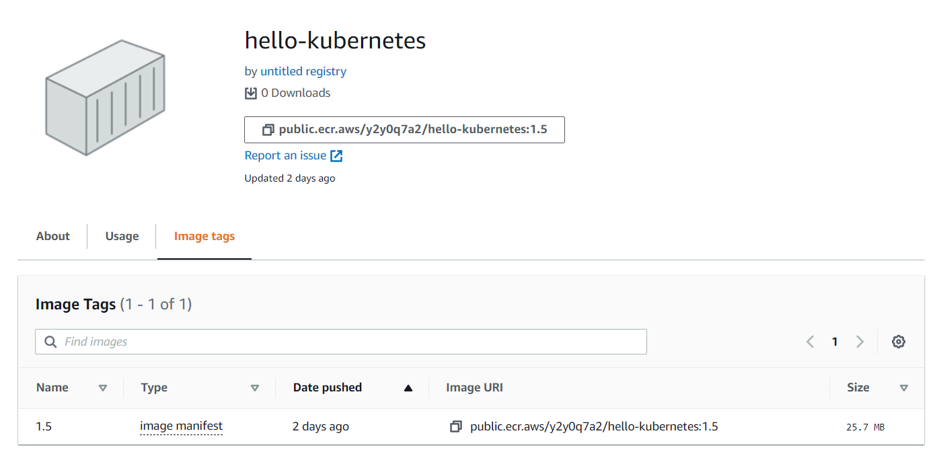The width and height of the screenshot is (939, 456).
Task: Go to the previous page of image tags
Action: 810,342
